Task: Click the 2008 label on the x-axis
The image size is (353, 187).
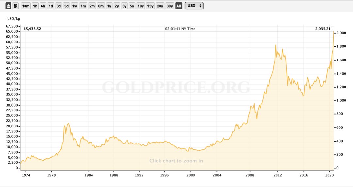Action: pyautogui.click(x=250, y=175)
